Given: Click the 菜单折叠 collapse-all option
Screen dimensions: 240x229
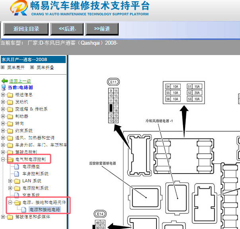Looking at the screenshot, I should pyautogui.click(x=45, y=67).
